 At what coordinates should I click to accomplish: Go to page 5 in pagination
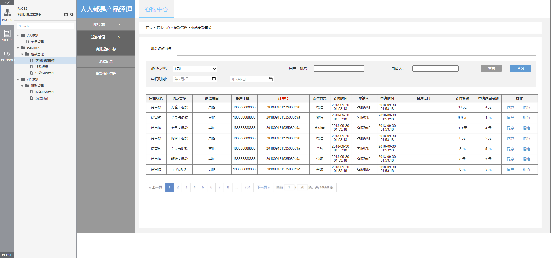(x=203, y=187)
